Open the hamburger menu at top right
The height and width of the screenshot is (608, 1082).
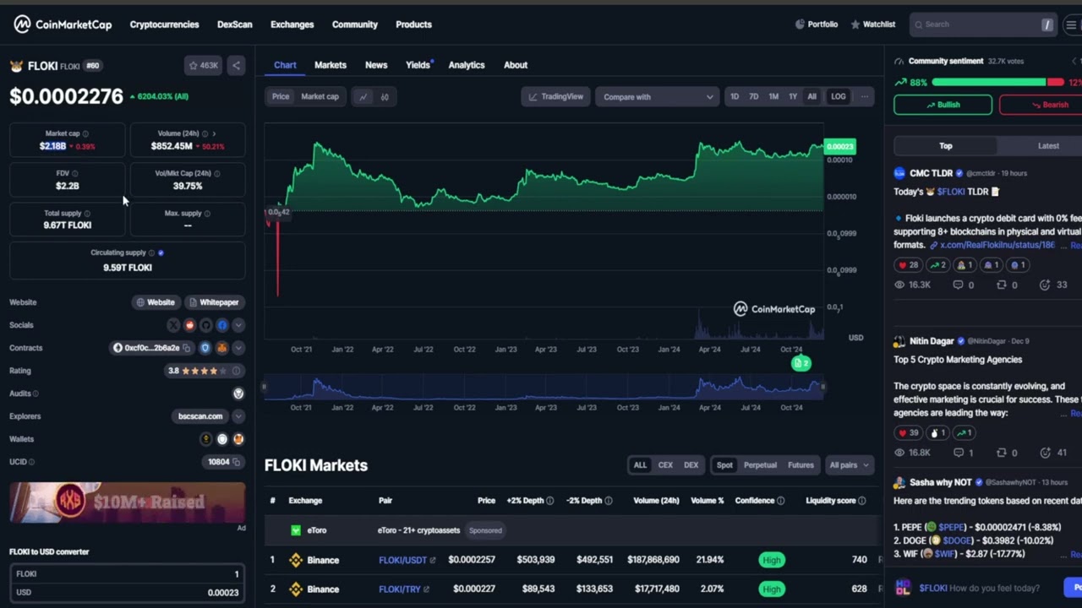pyautogui.click(x=1071, y=24)
